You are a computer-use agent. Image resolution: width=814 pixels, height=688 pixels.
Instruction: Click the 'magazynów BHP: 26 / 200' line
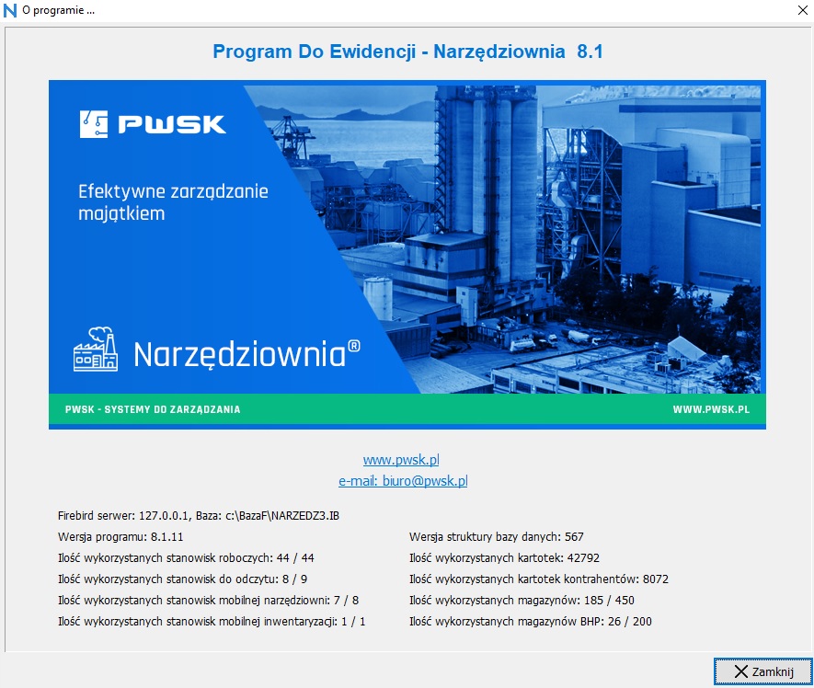click(x=531, y=622)
